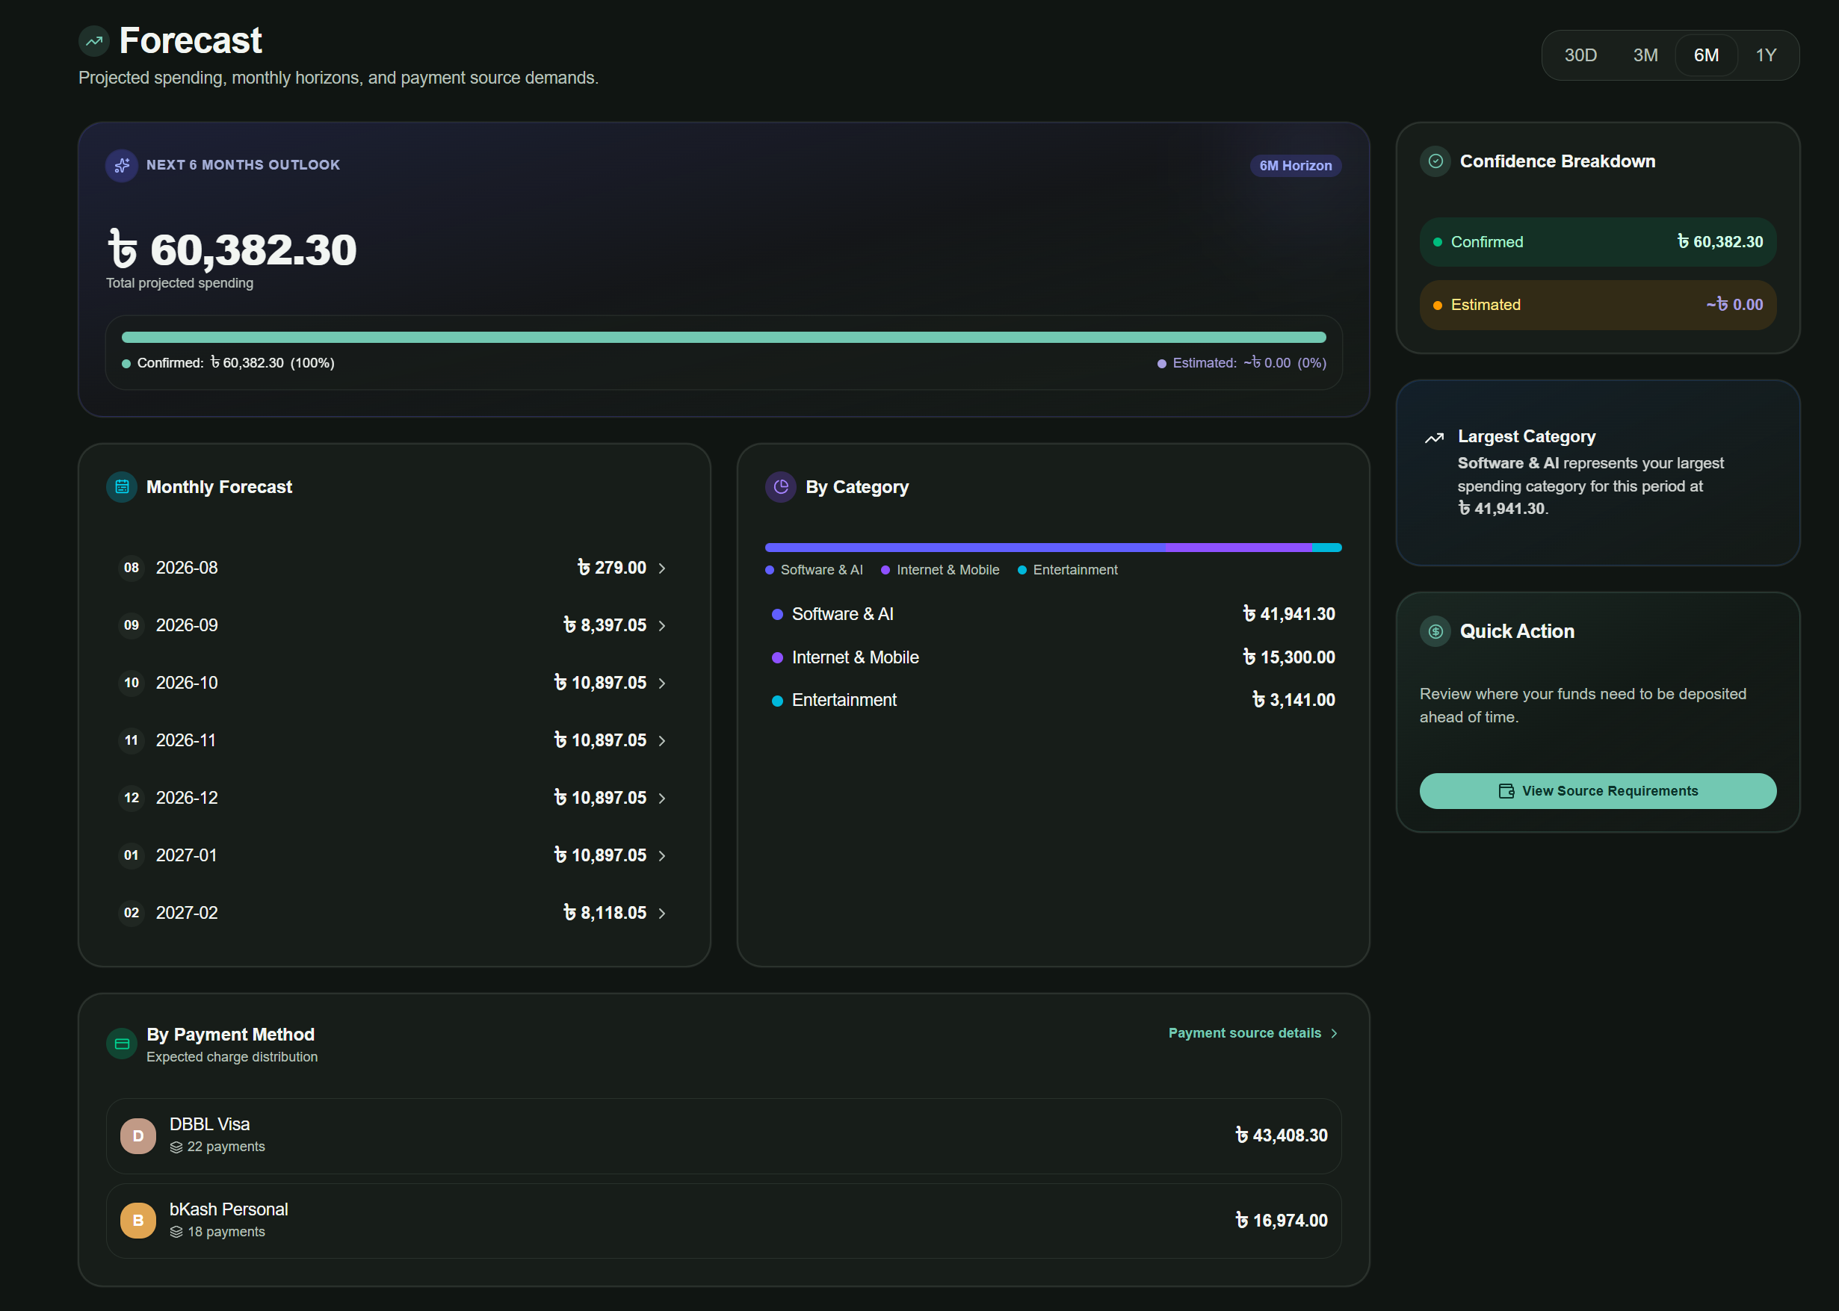
Task: Click the 10 month badge
Action: [132, 682]
